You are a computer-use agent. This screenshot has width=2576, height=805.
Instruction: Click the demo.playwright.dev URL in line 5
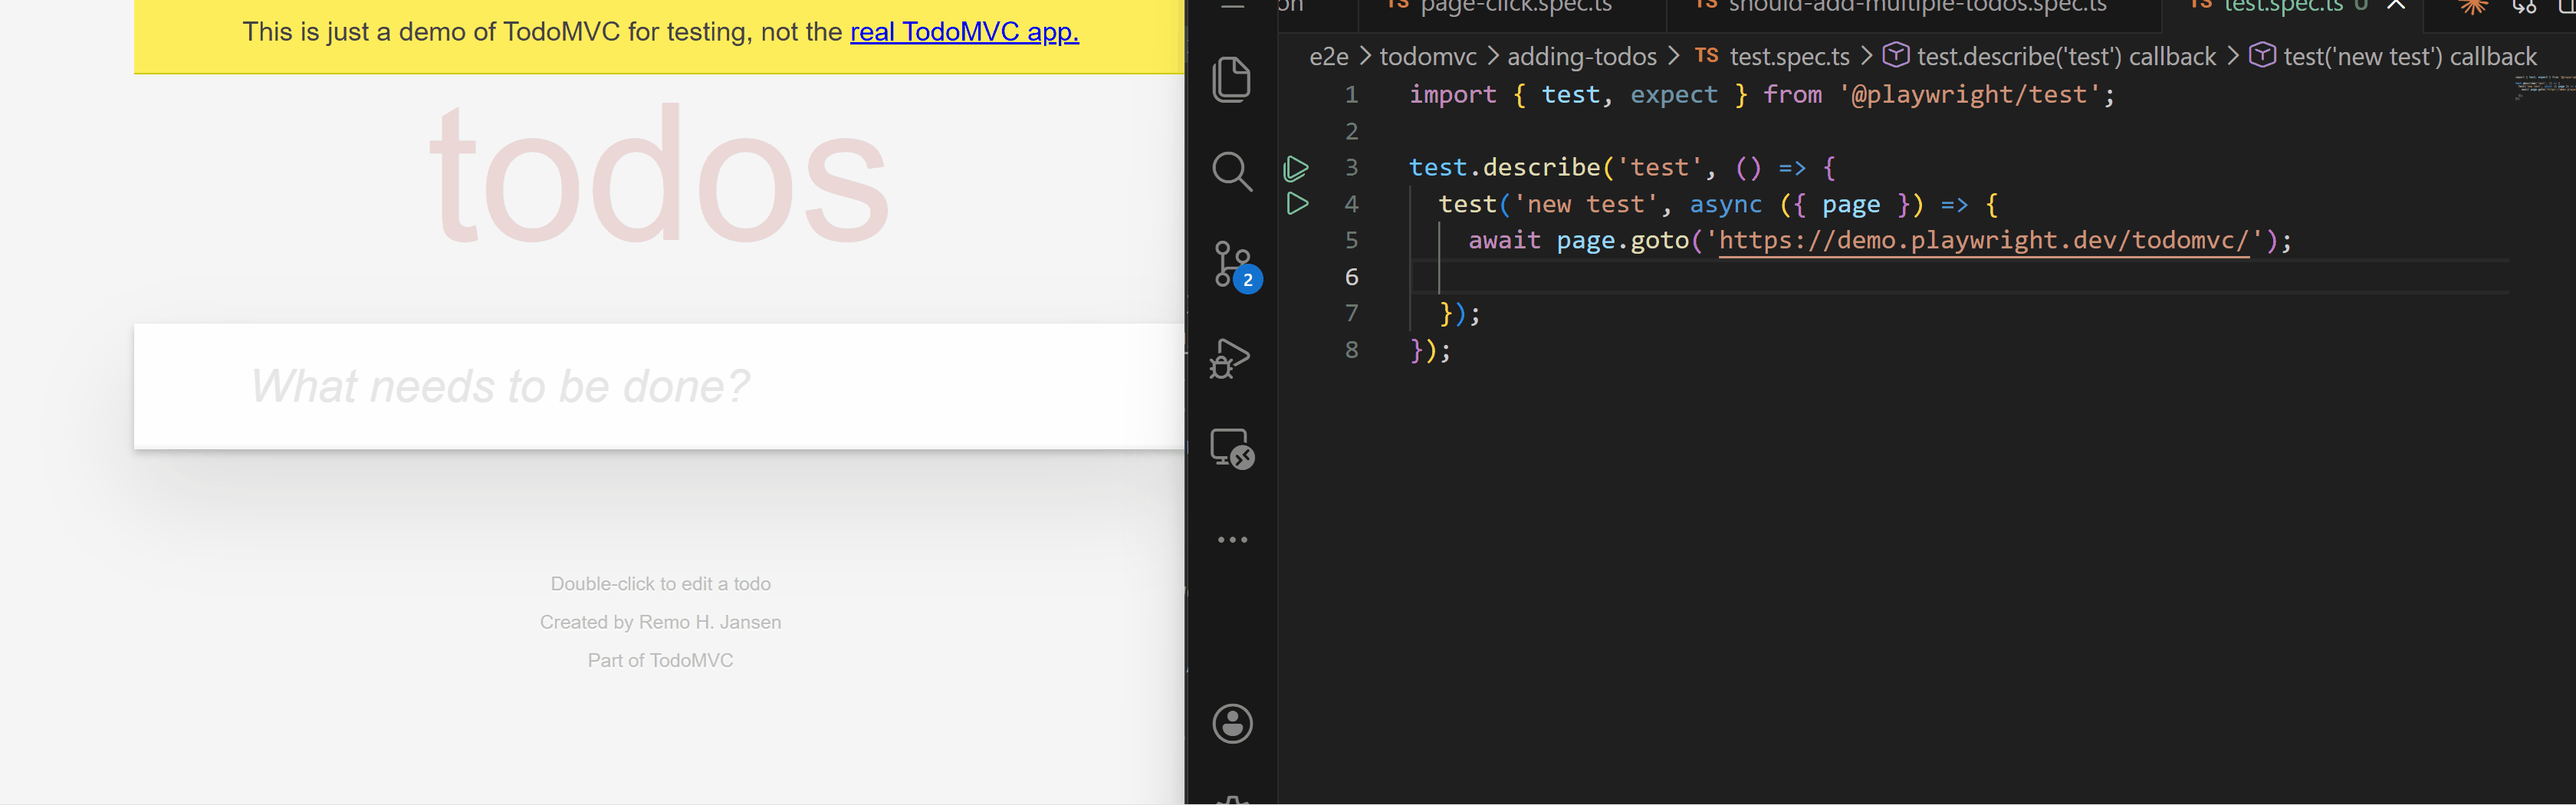point(1983,241)
